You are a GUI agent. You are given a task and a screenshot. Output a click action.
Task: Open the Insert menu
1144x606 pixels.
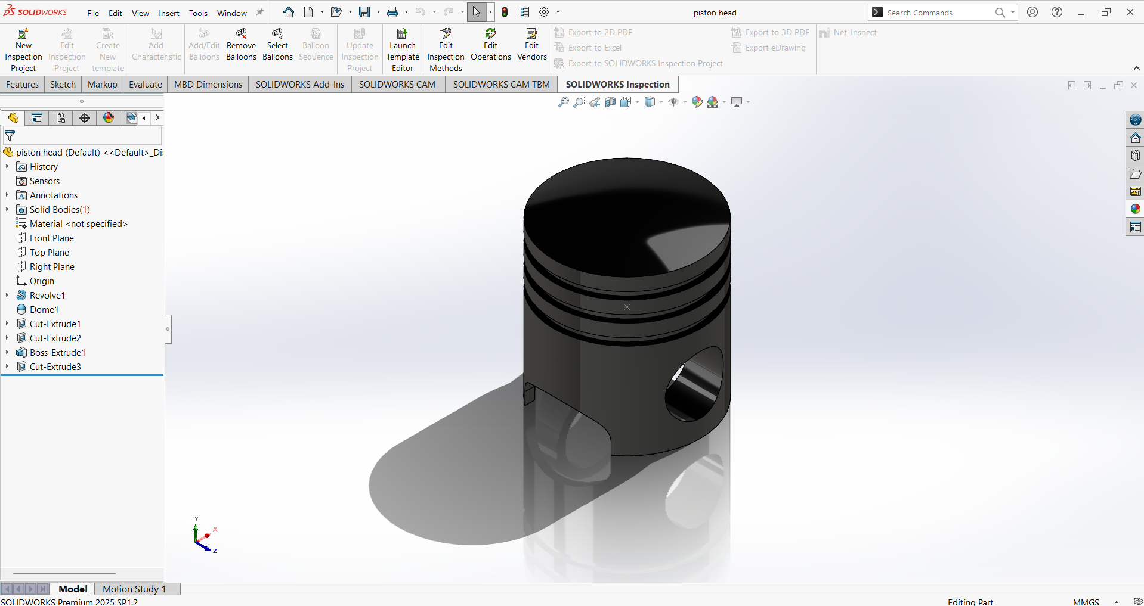click(169, 13)
